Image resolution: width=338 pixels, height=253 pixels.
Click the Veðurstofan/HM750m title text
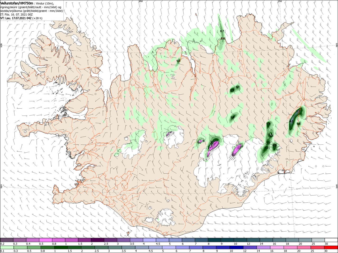tap(17, 3)
